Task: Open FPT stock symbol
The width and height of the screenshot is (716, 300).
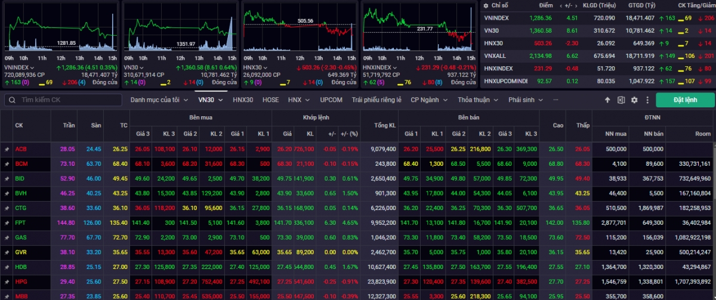Action: (21, 222)
